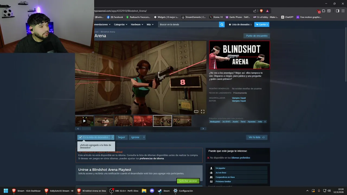Click the Blindshot Arena capsule header image
347x195 pixels.
pos(240,55)
